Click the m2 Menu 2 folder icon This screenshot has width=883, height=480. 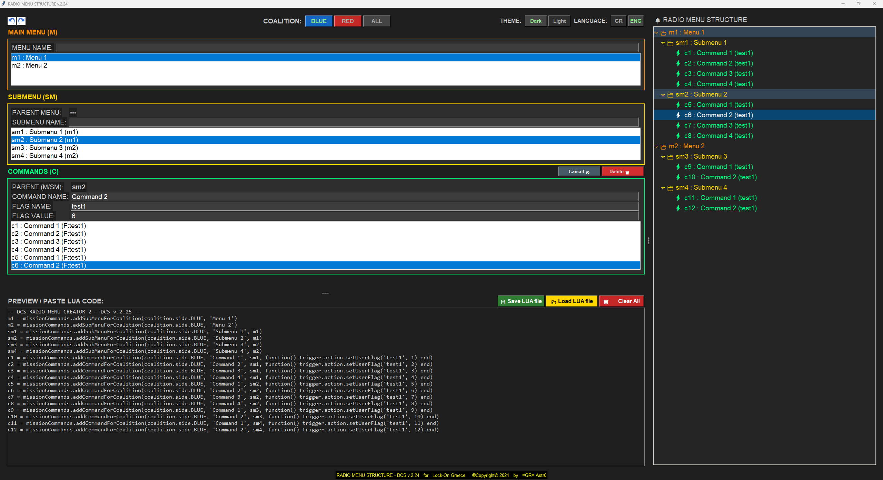[x=663, y=147]
